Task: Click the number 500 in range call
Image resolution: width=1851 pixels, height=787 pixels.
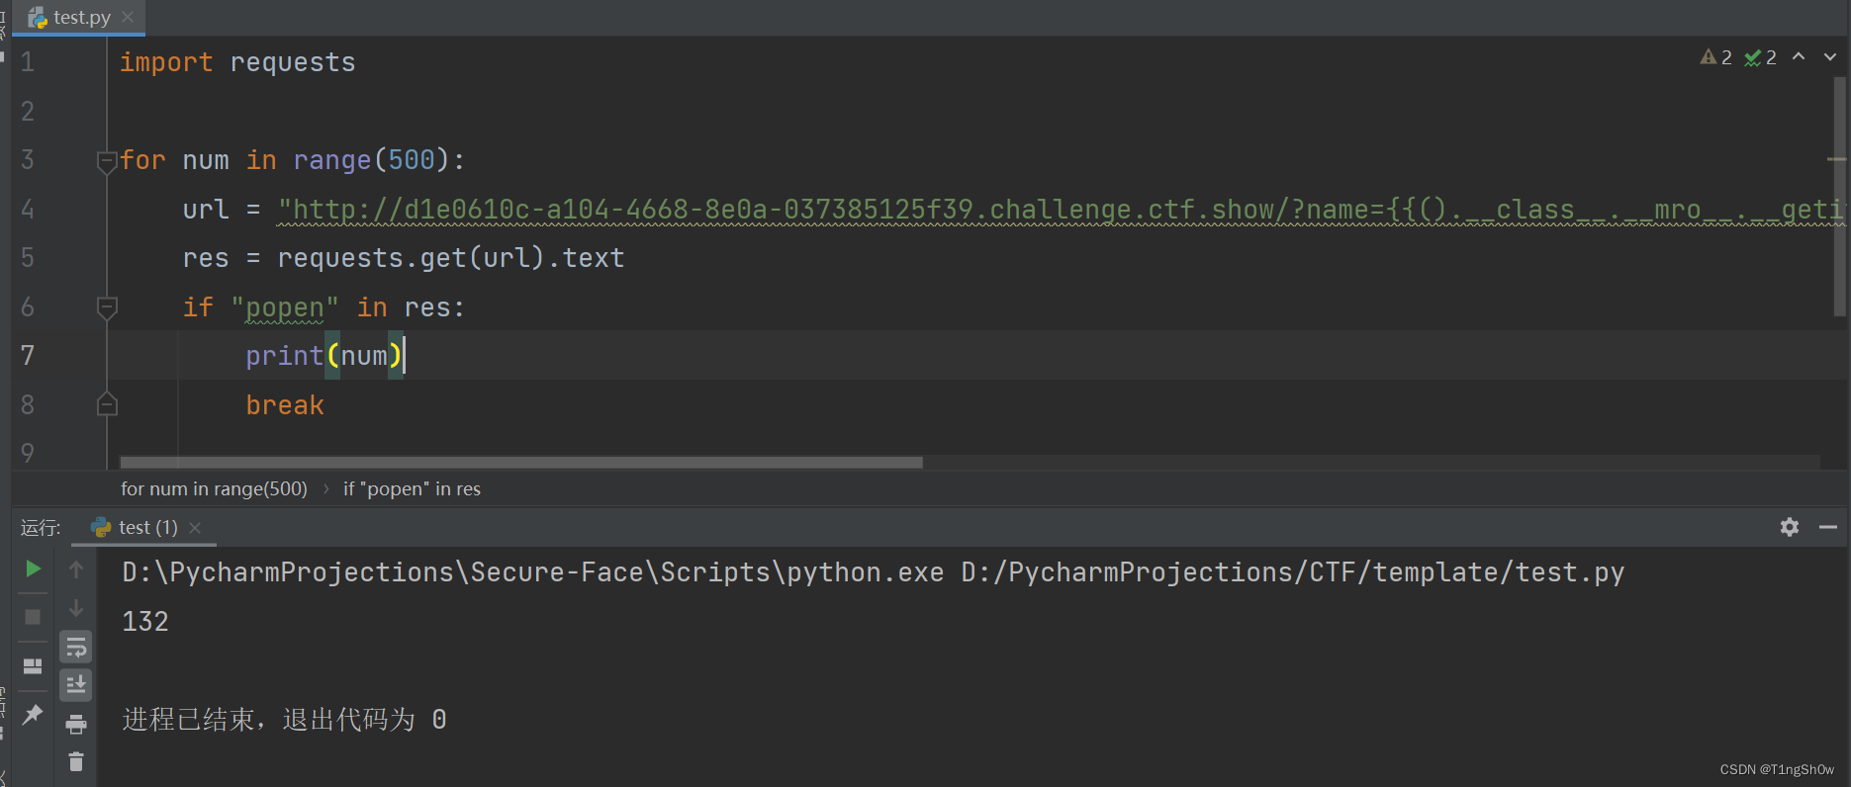Action: (412, 160)
